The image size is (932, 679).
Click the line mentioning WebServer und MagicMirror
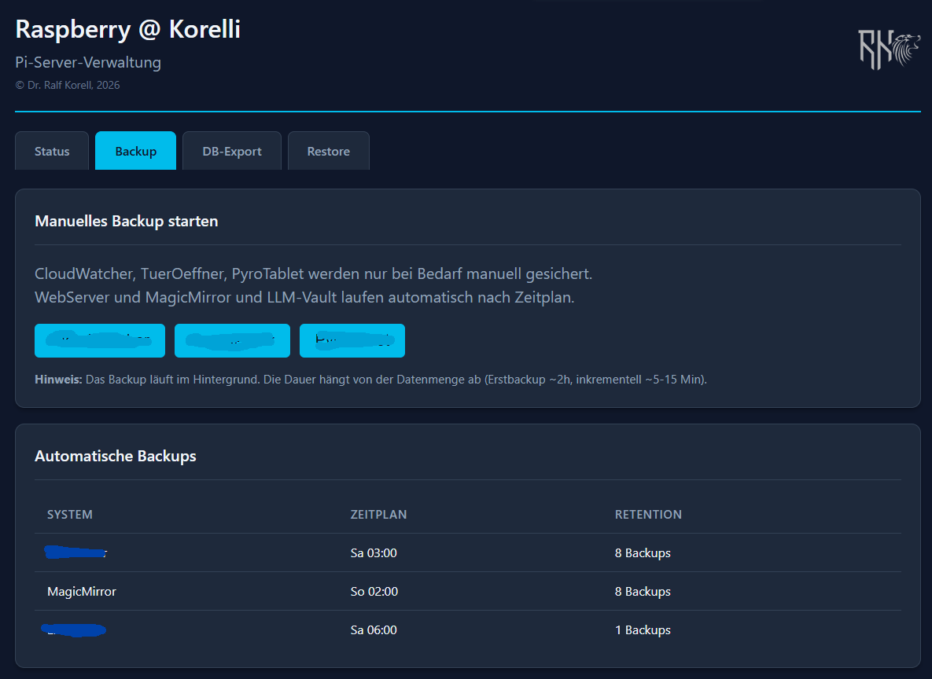(x=304, y=297)
